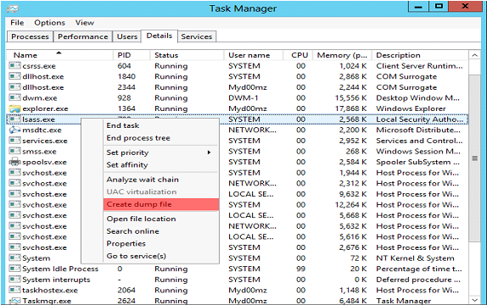Click the System Idle Process name
487x305 pixels.
[60, 269]
